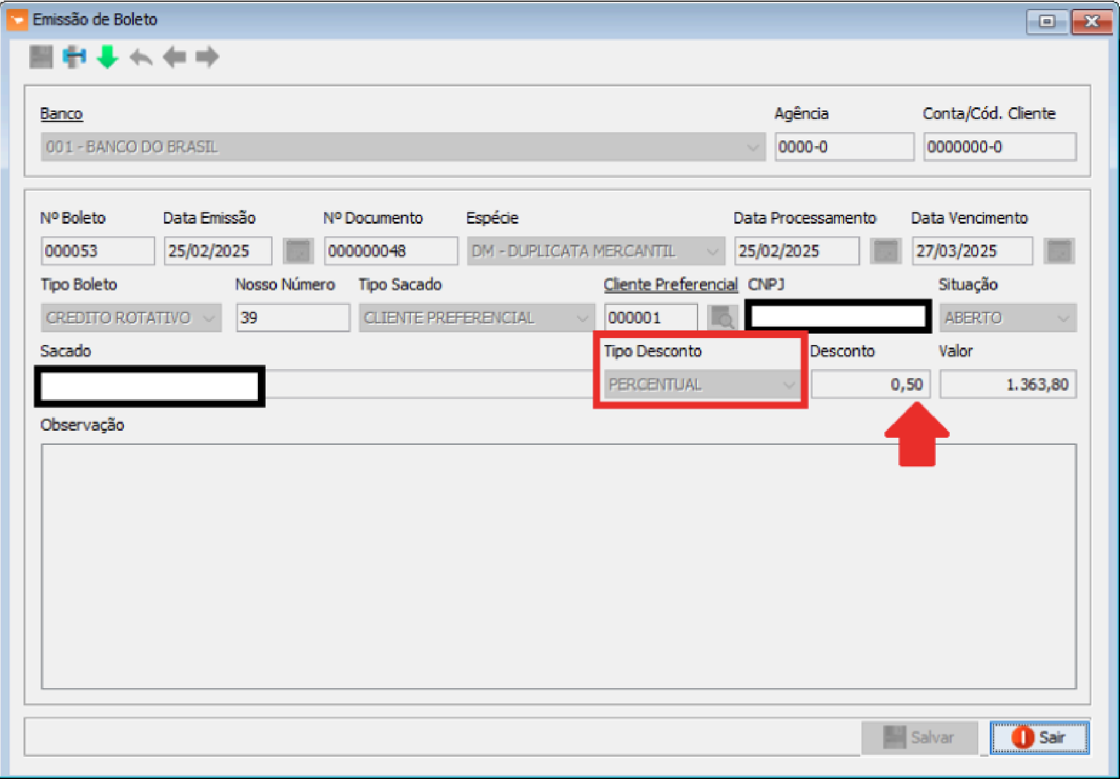Expand the Tipo Desconto dropdown
The image size is (1120, 779).
788,385
